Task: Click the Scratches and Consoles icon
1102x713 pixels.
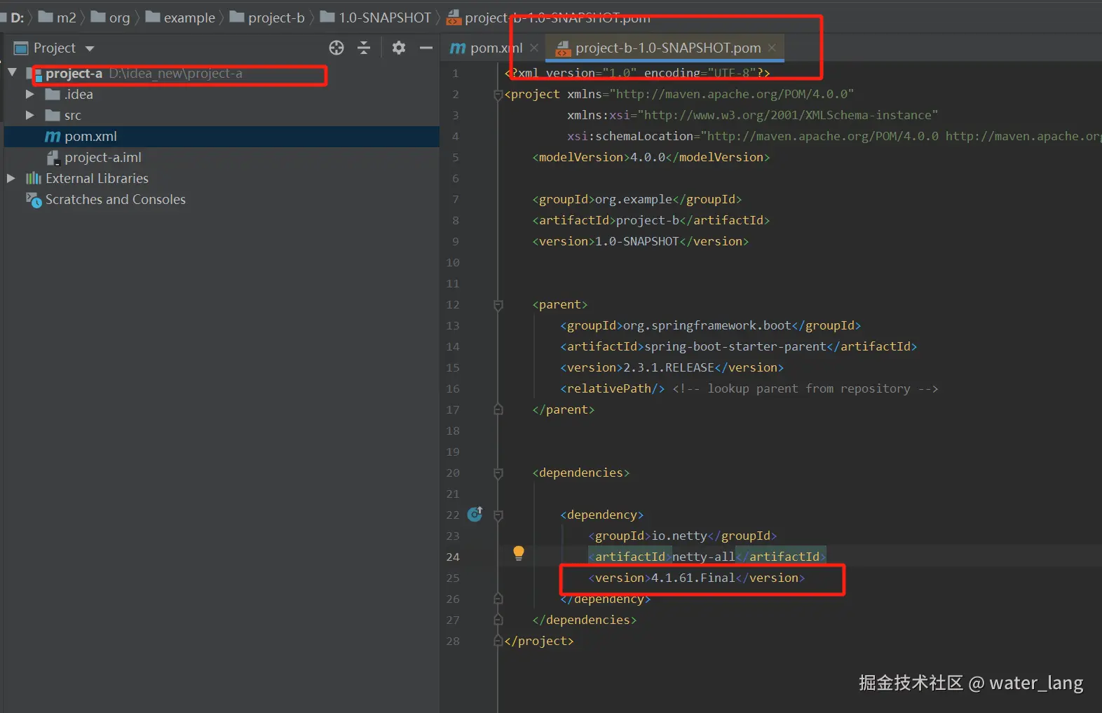Action: (34, 200)
